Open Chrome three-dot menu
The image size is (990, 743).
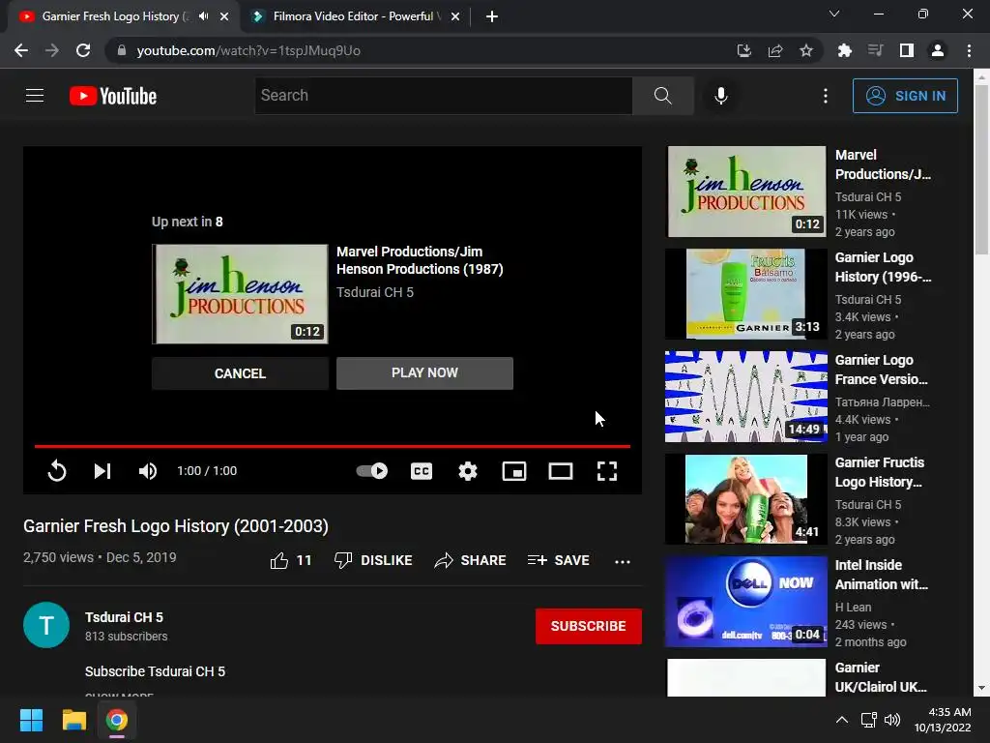pyautogui.click(x=969, y=50)
